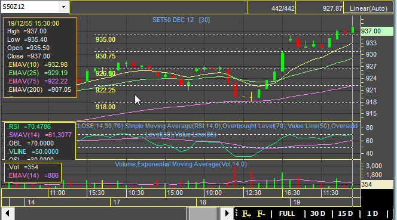
Task: Click the Linear(Auto) scale selector
Action: point(368,8)
